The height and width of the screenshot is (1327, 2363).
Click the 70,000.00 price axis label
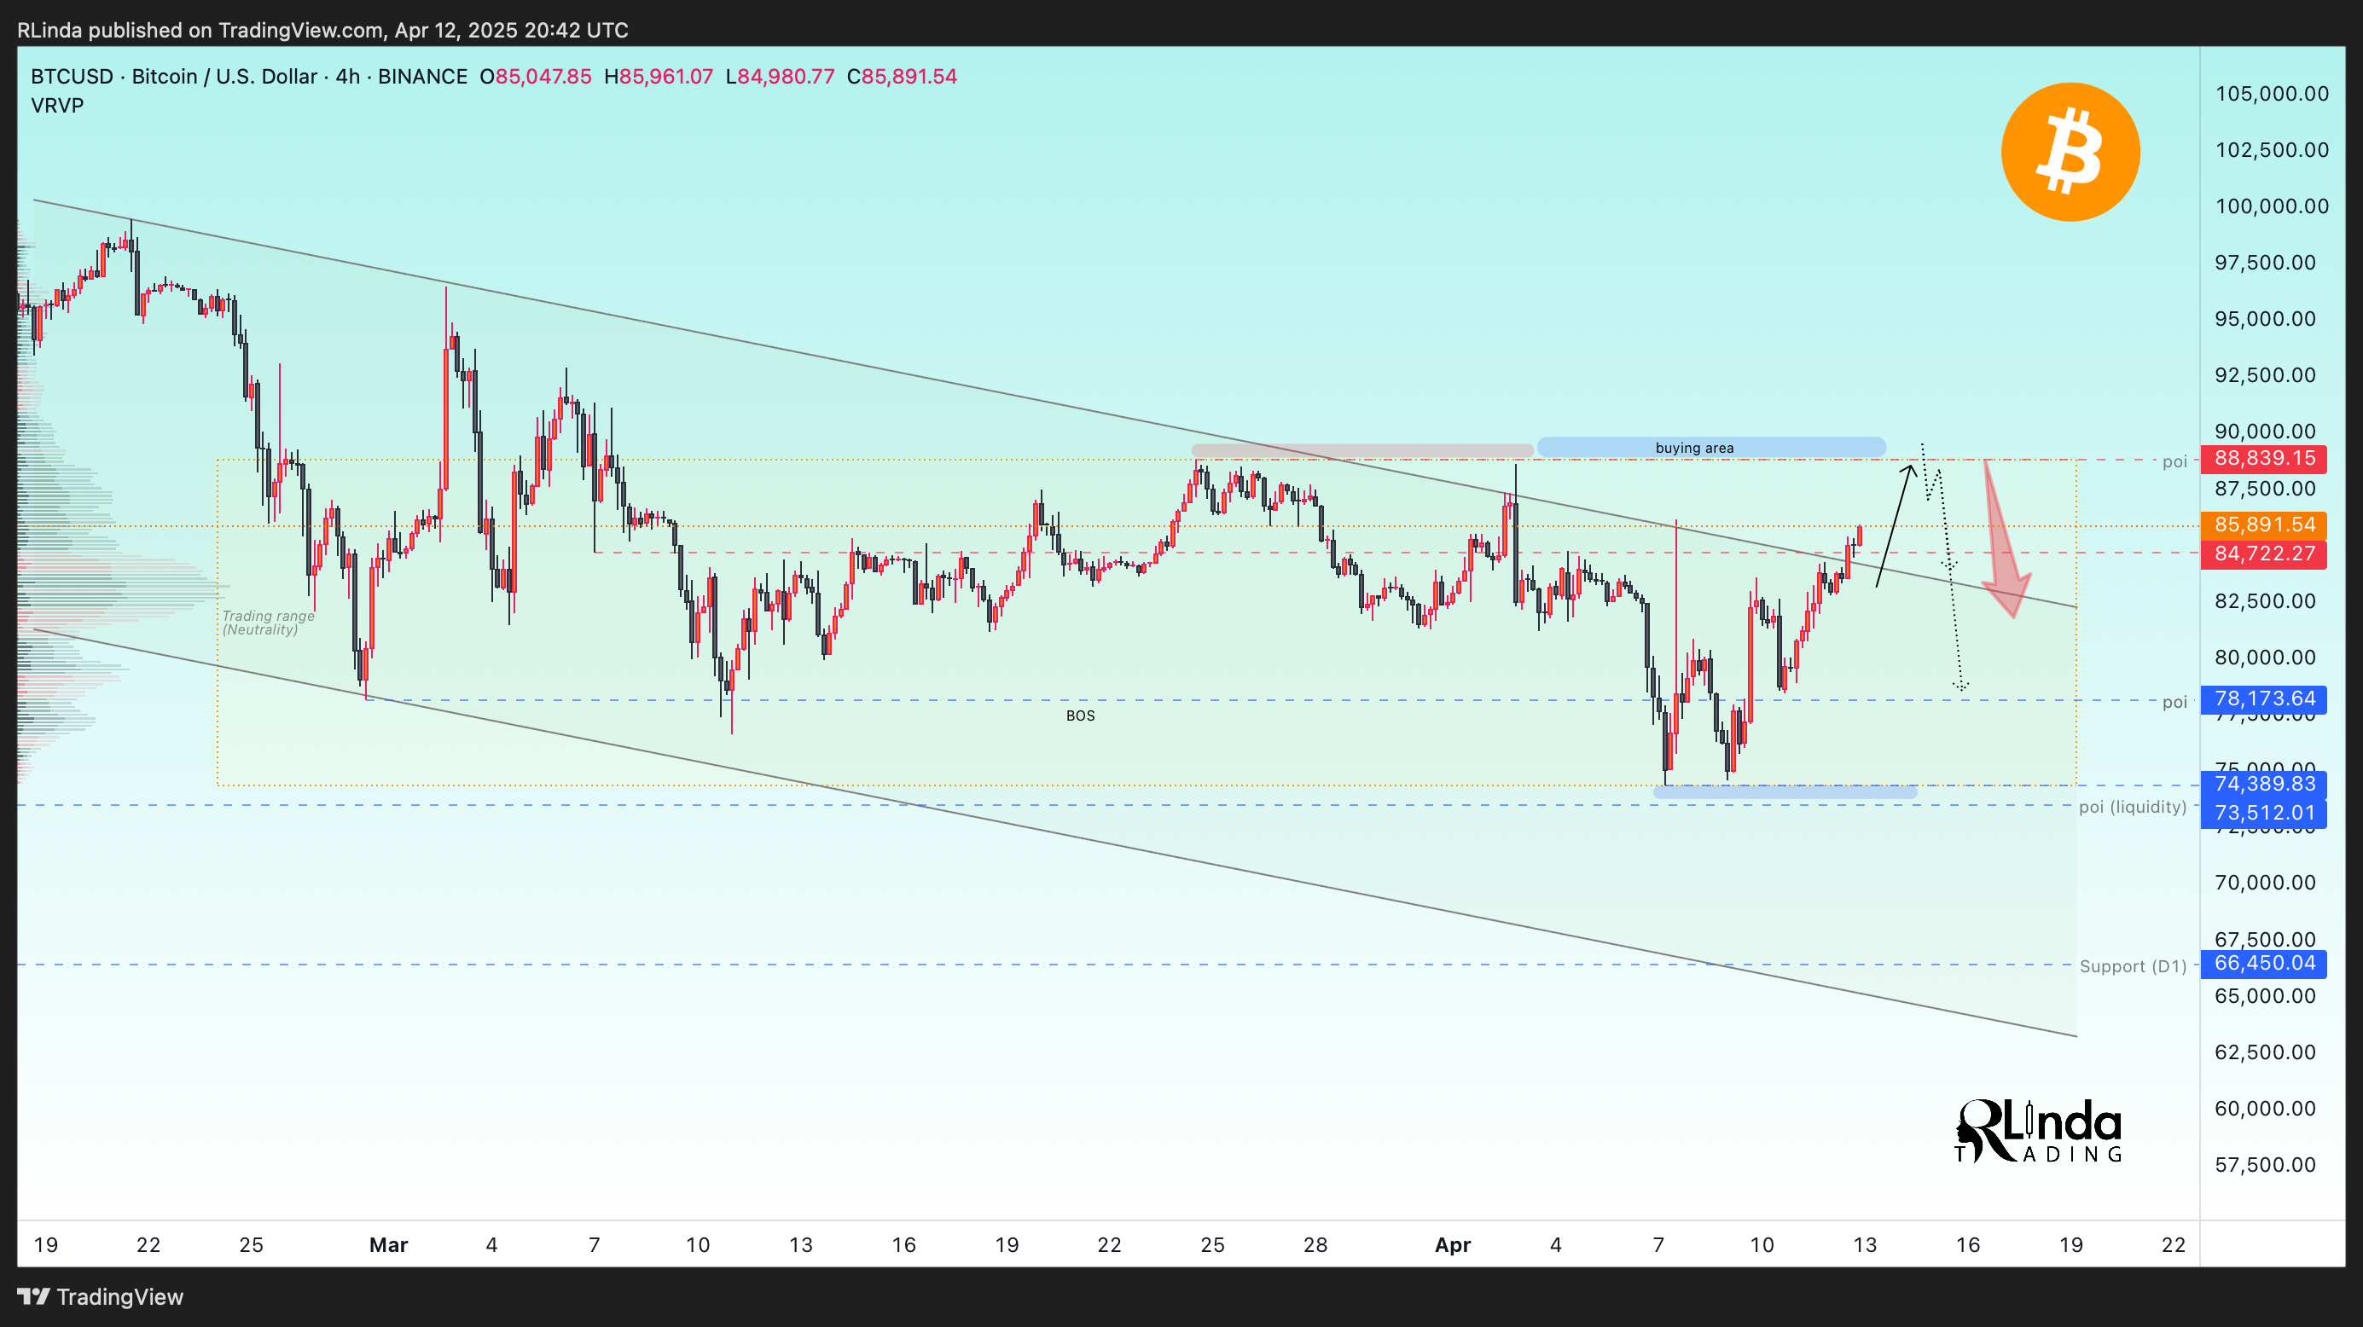click(x=2265, y=882)
